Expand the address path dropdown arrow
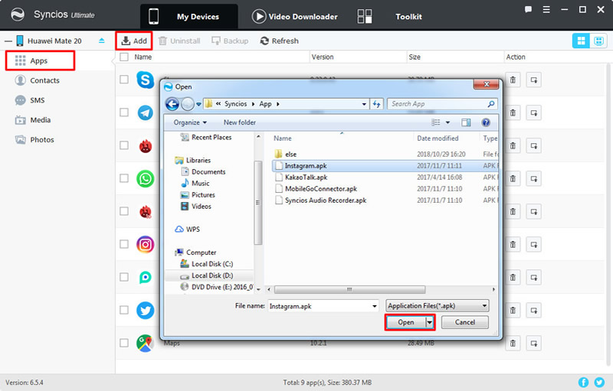The height and width of the screenshot is (391, 613). point(364,104)
